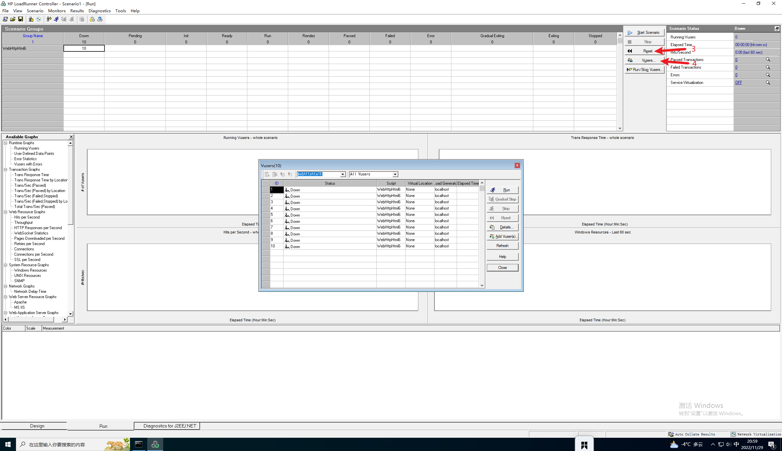Click the blue running Vuser toolbar icon

pyautogui.click(x=56, y=19)
